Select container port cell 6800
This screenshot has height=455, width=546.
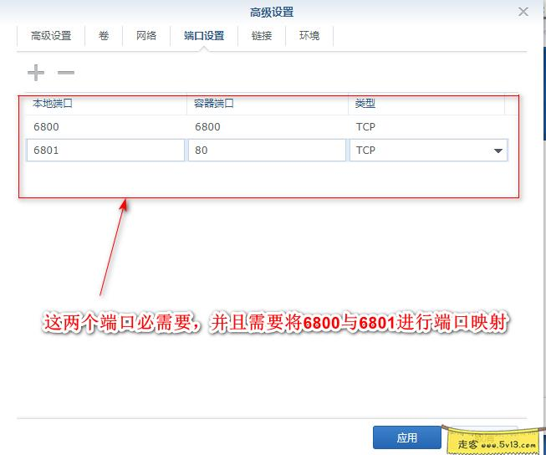[x=267, y=127]
